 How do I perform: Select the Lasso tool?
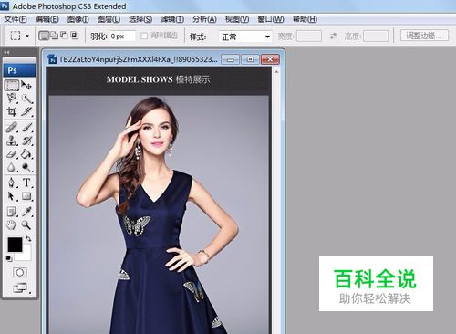click(12, 99)
